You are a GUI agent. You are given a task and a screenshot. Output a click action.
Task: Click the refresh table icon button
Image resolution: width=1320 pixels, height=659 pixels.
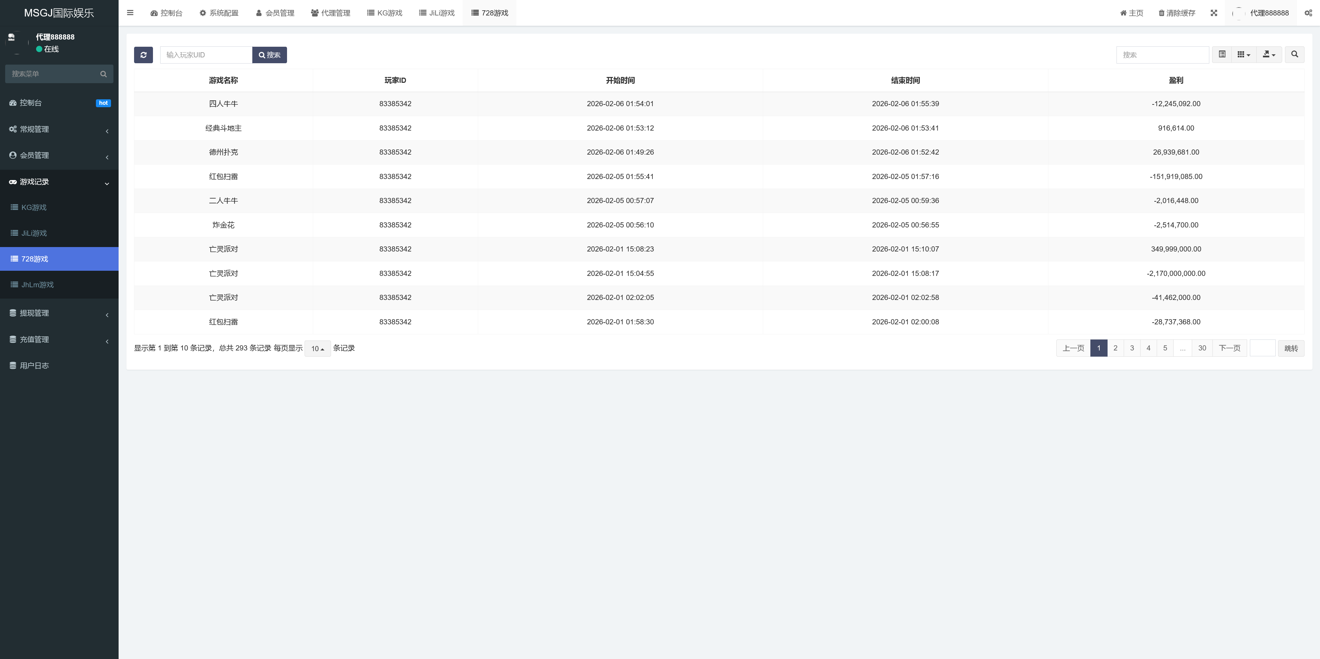[x=143, y=55]
